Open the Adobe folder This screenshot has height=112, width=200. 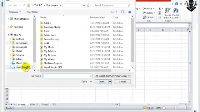pos(47,23)
